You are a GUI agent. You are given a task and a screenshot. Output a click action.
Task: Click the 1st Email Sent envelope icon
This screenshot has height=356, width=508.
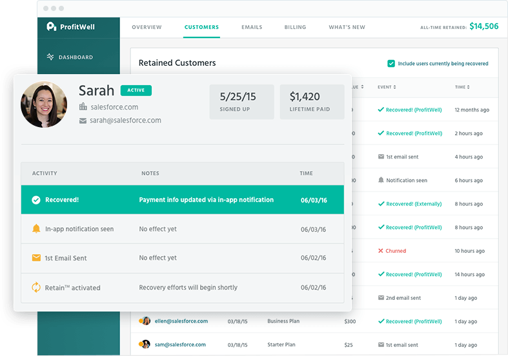[x=36, y=258]
